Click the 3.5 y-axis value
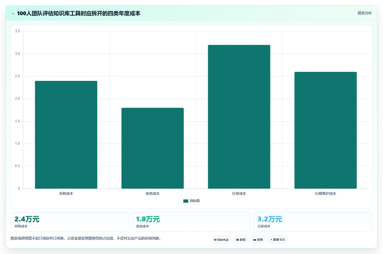The width and height of the screenshot is (383, 254). 17,31
